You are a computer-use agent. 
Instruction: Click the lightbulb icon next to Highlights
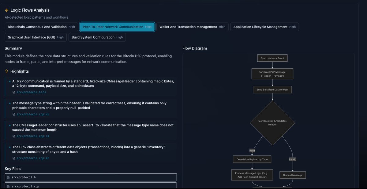[x=6, y=71]
